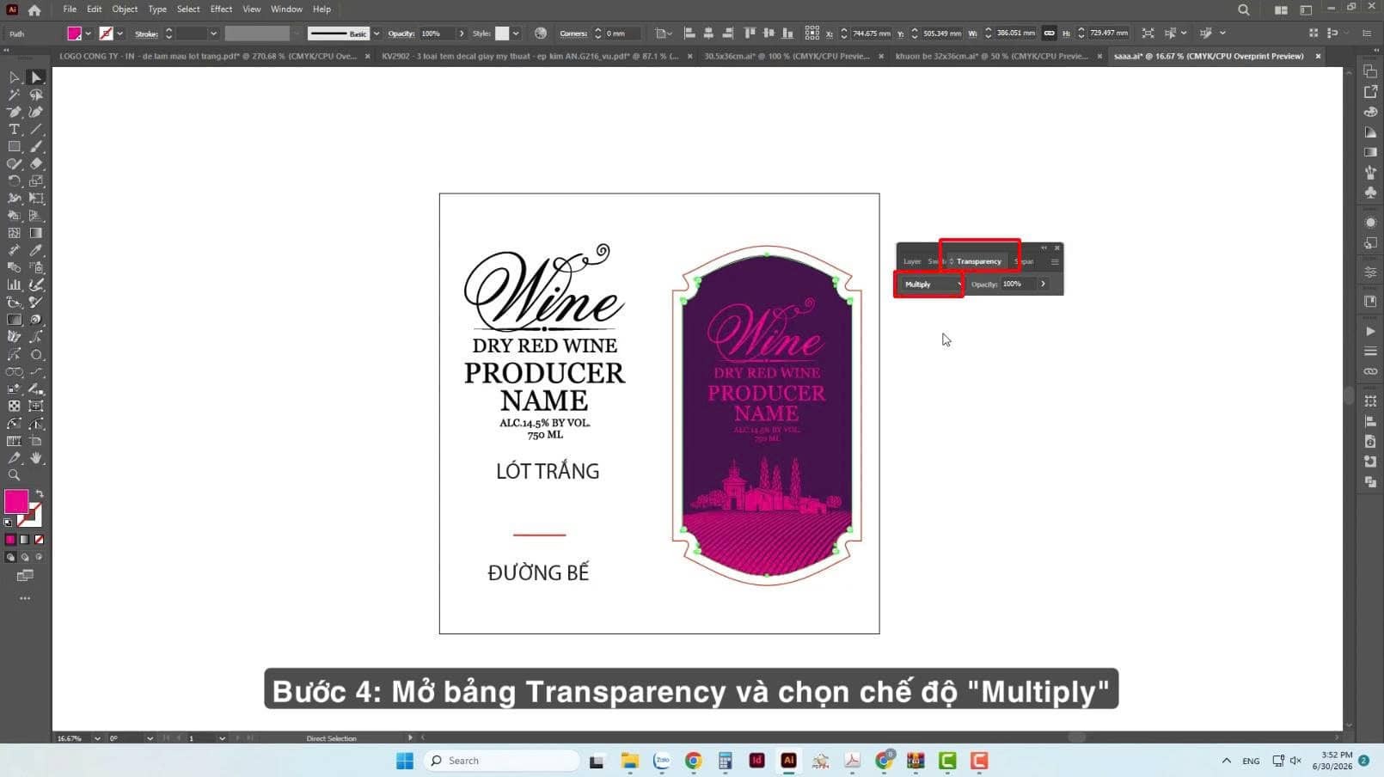Switch to the 30.5x36cm.ai document tab
1384x777 pixels.
787,56
